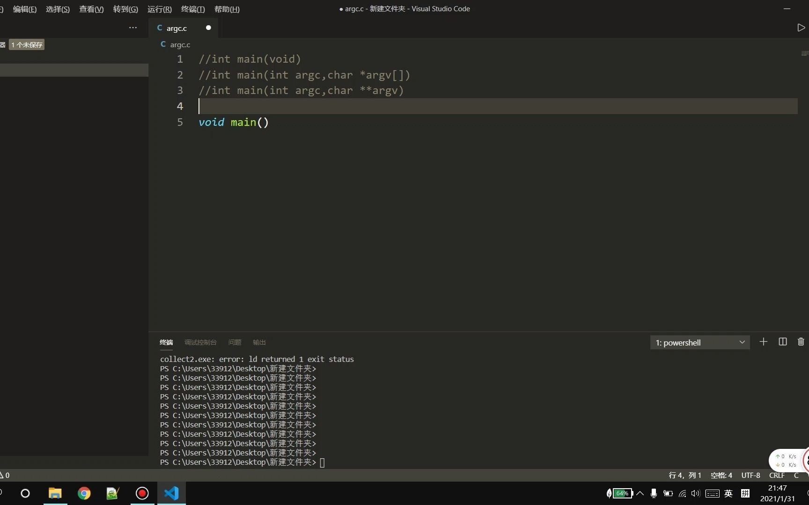
Task: Run the code with the play button
Action: [x=801, y=28]
